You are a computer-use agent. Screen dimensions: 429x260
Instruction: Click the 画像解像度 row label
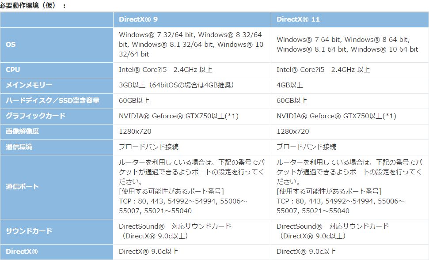pyautogui.click(x=23, y=132)
